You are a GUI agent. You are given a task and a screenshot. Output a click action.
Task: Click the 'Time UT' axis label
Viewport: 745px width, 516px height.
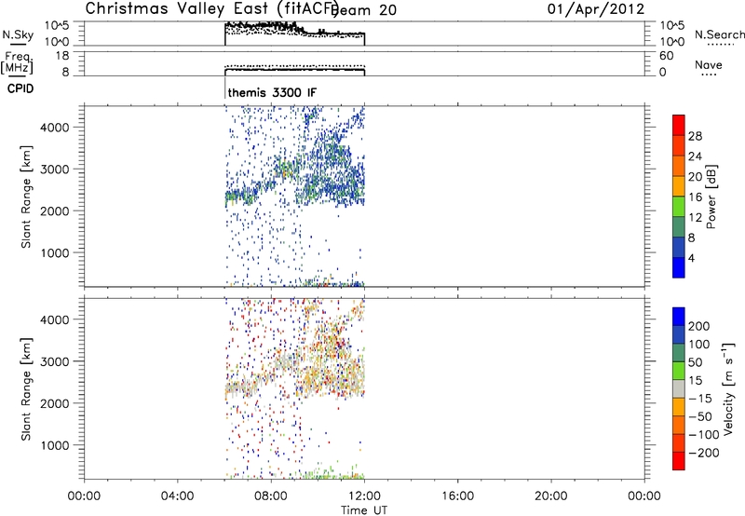pyautogui.click(x=364, y=509)
